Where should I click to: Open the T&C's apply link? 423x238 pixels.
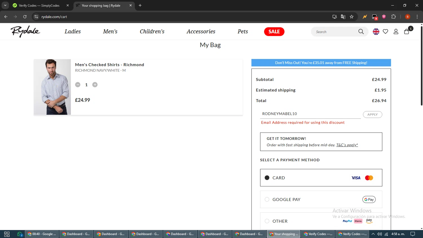tap(347, 145)
